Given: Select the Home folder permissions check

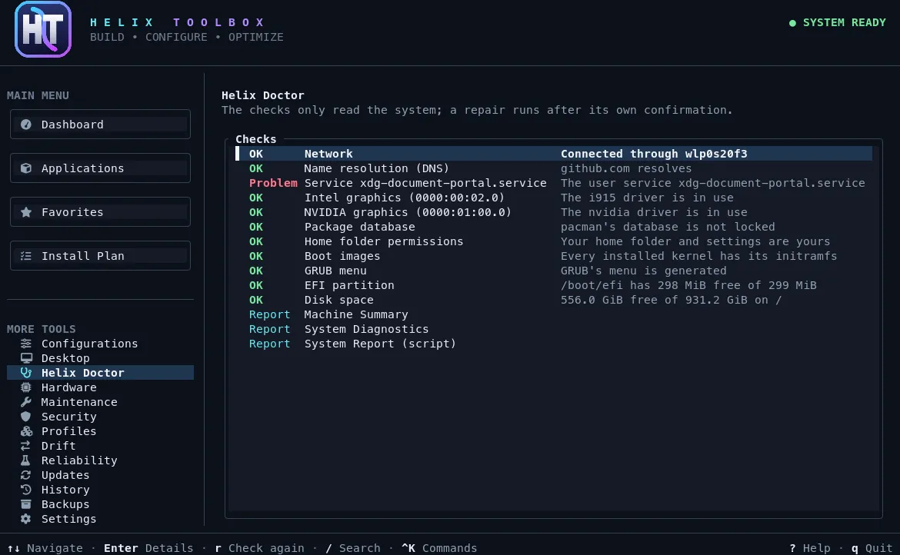Looking at the screenshot, I should [554, 241].
